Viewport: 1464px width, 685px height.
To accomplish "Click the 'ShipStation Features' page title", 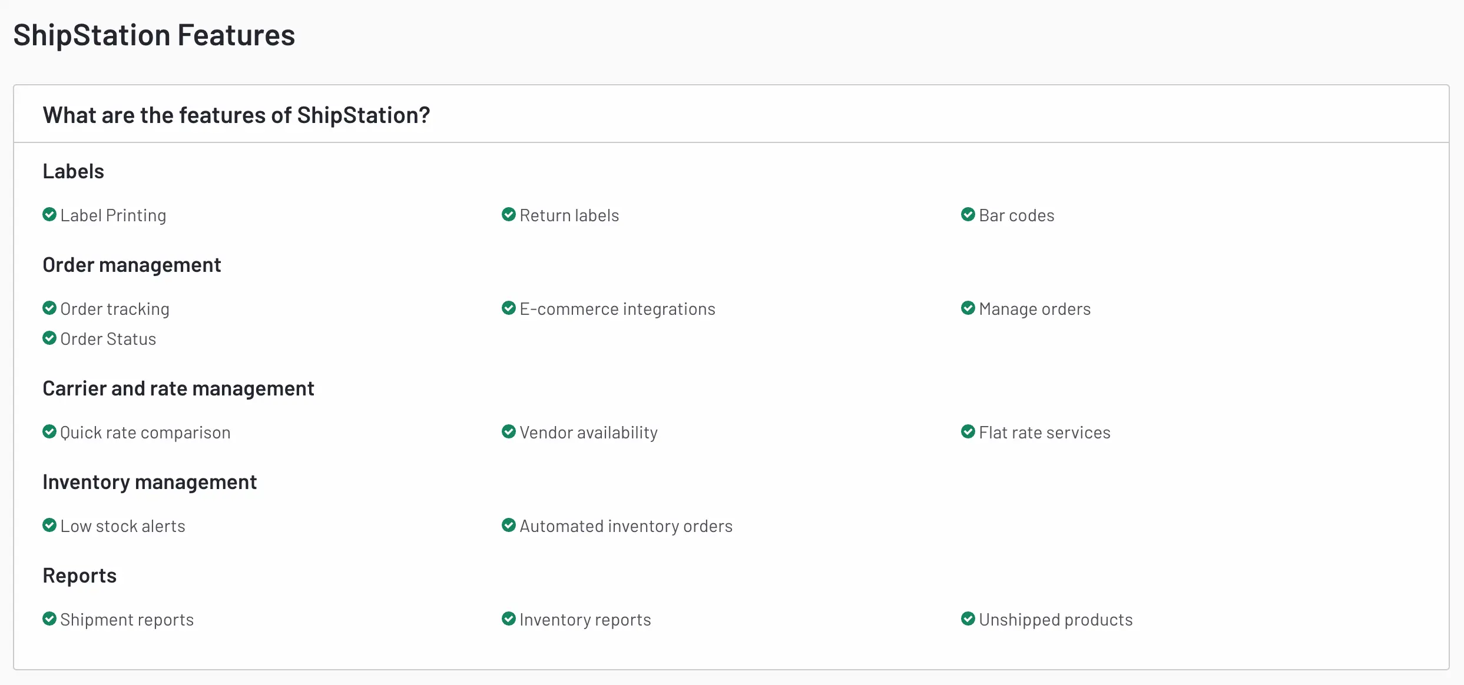I will [154, 35].
